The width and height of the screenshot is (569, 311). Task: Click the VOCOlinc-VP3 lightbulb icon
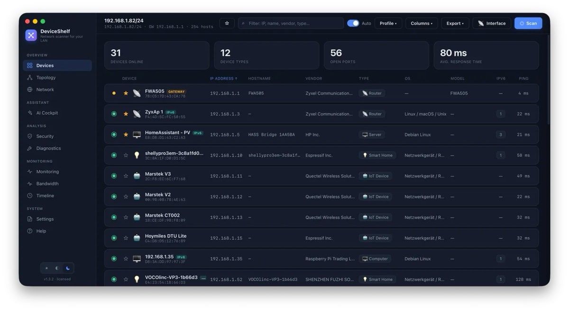[137, 279]
